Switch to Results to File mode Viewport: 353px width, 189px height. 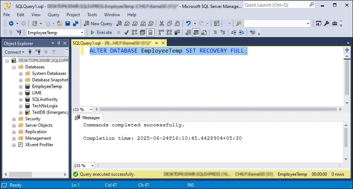pos(204,32)
